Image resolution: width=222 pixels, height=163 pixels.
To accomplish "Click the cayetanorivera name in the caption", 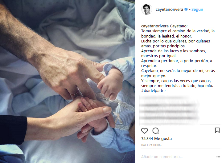I will coord(155,26).
